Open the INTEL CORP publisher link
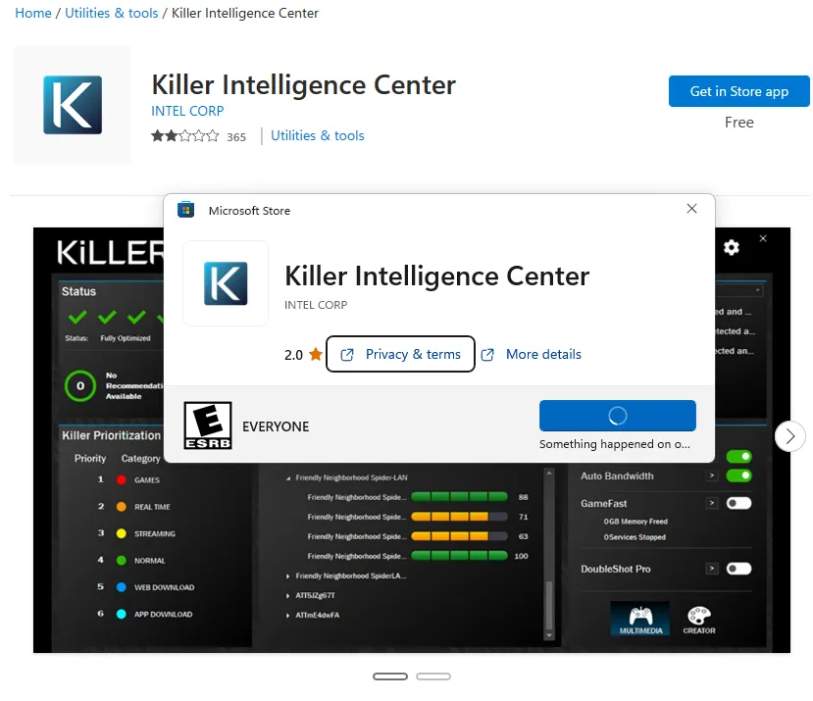This screenshot has height=701, width=813. click(187, 111)
